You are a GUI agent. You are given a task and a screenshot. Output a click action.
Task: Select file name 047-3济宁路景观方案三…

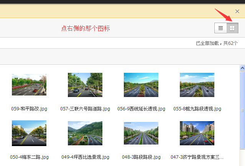(197, 157)
